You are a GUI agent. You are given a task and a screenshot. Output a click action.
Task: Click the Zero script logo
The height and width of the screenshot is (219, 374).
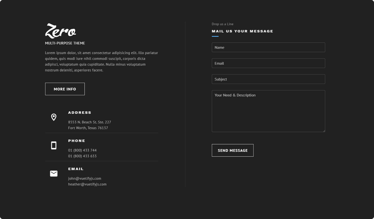click(x=61, y=31)
